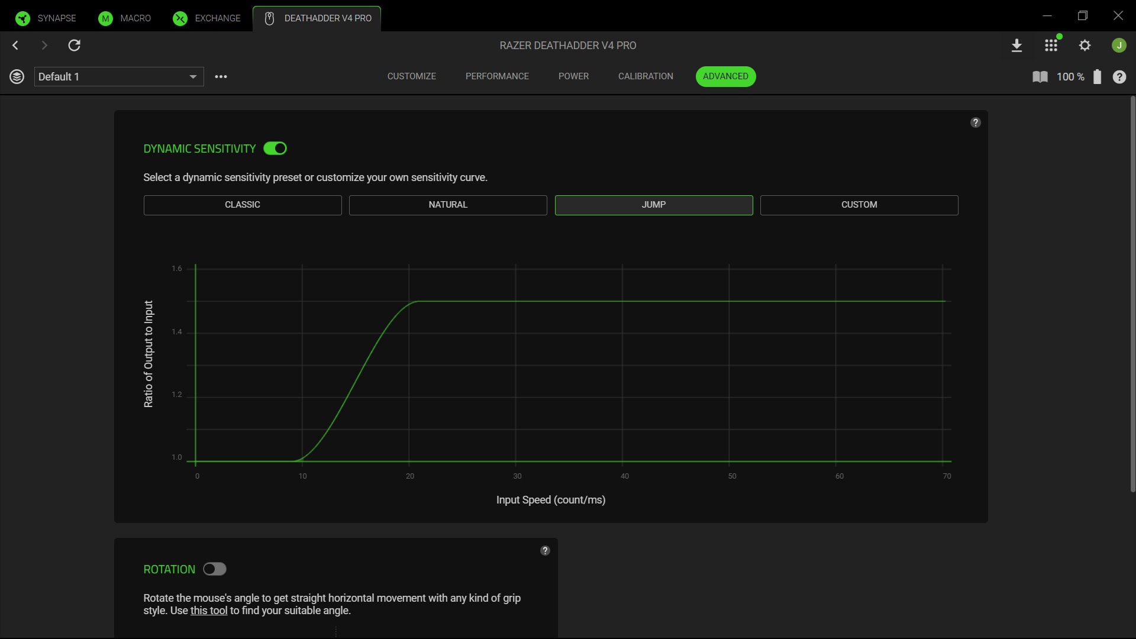Click the Exchange tab icon

(x=180, y=18)
